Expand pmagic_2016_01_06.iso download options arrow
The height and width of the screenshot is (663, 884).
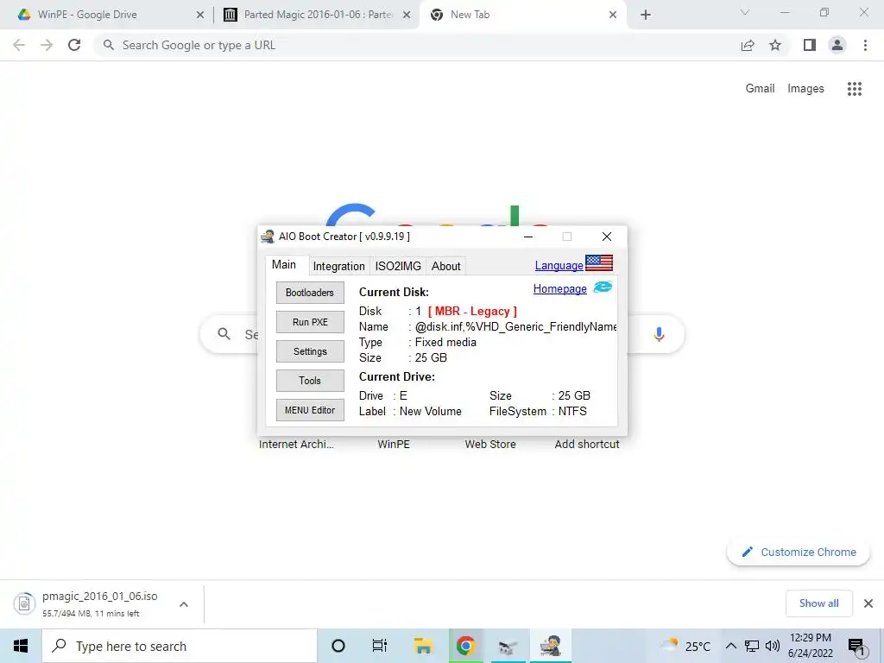pyautogui.click(x=184, y=604)
